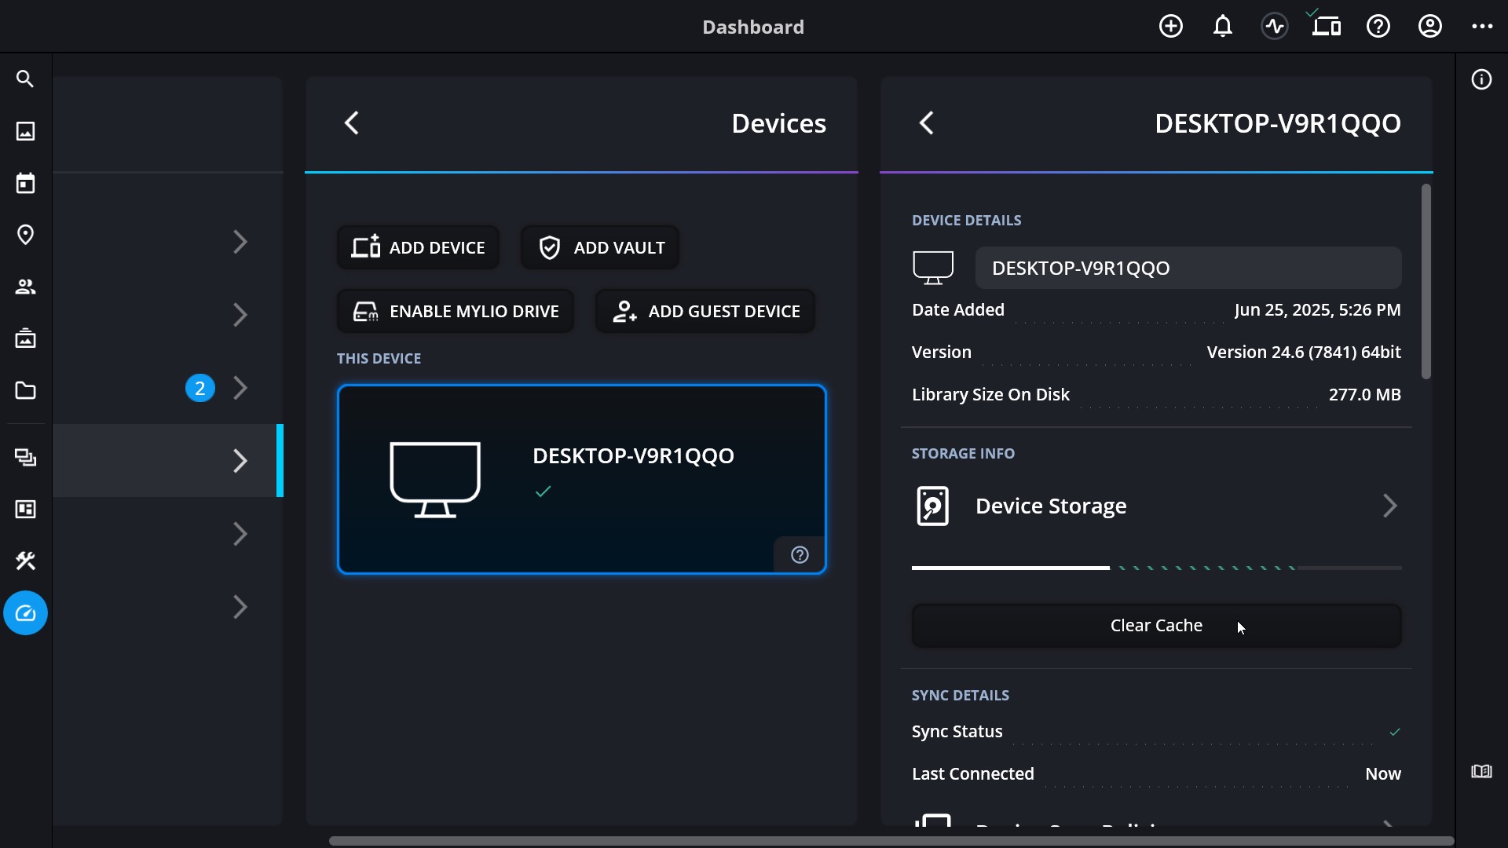
Task: Expand the first chevron row in left panel
Action: (240, 242)
